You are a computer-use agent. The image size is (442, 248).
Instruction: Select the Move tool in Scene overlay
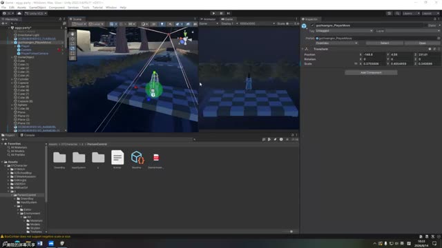[x=73, y=39]
